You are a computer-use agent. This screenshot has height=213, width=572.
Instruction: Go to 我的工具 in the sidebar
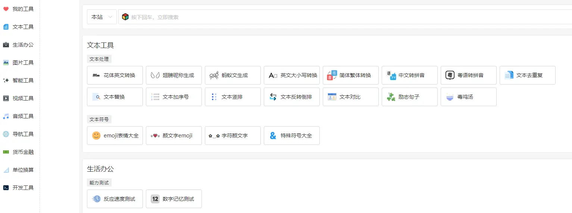(23, 9)
